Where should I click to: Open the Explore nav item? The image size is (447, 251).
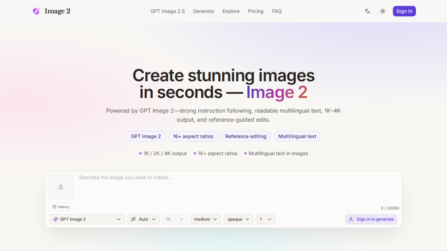[231, 11]
